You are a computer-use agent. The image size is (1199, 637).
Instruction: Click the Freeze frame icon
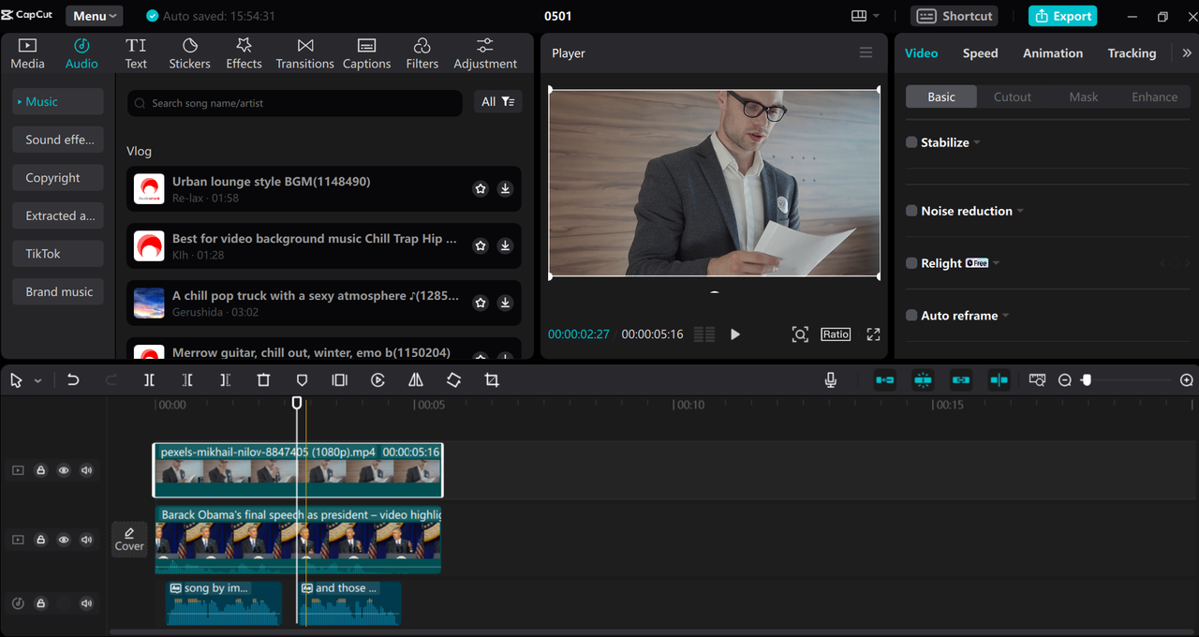coord(339,380)
